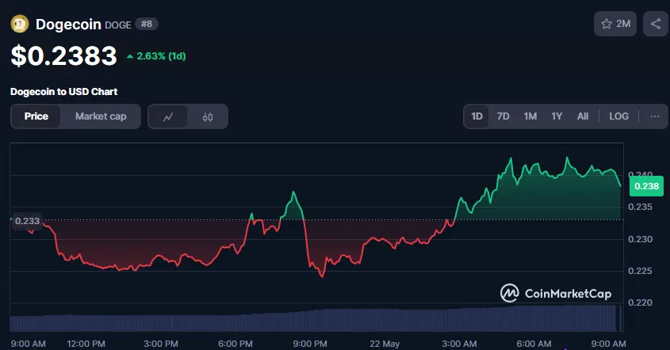Image resolution: width=670 pixels, height=350 pixels.
Task: Click the 0.235 y-axis label
Action: (x=640, y=207)
